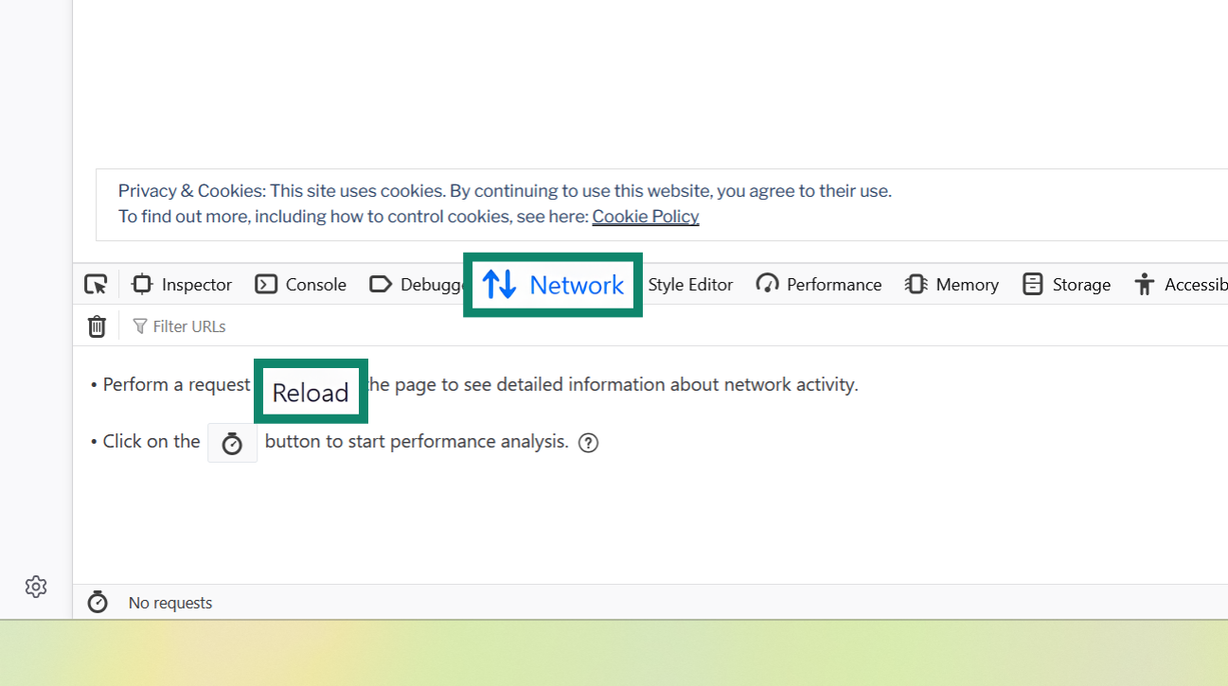
Task: Open the Cookie Policy link
Action: (645, 216)
